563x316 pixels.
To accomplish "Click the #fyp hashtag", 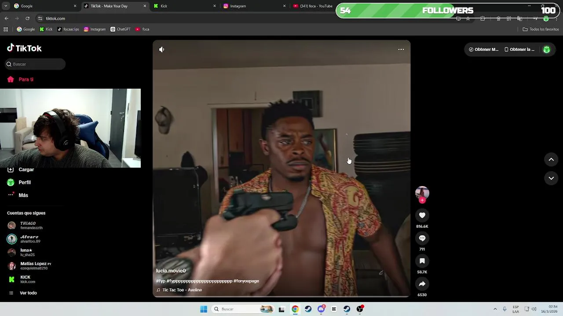I will click(x=161, y=281).
